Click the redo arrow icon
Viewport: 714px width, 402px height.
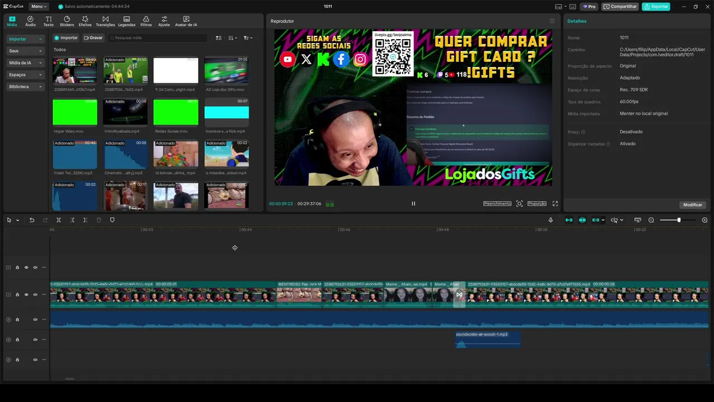[x=45, y=220]
